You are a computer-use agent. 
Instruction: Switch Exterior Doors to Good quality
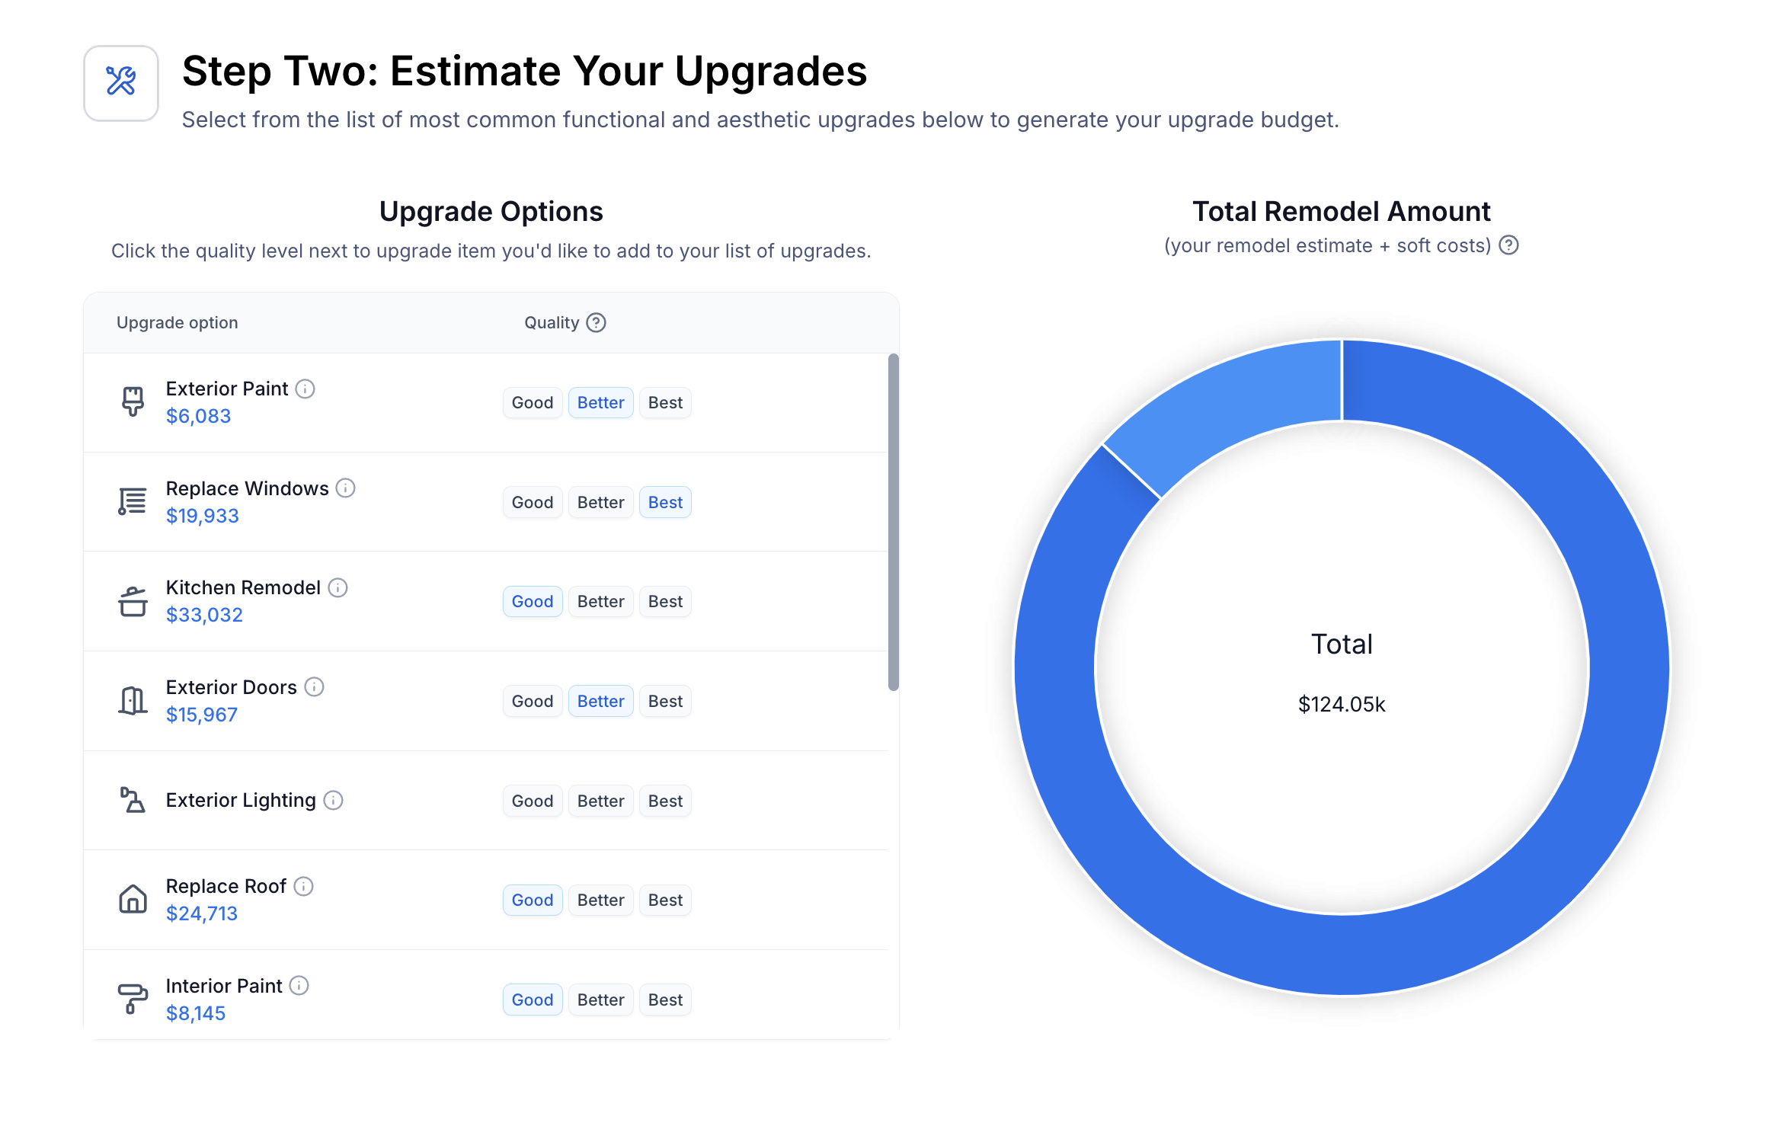click(x=532, y=702)
